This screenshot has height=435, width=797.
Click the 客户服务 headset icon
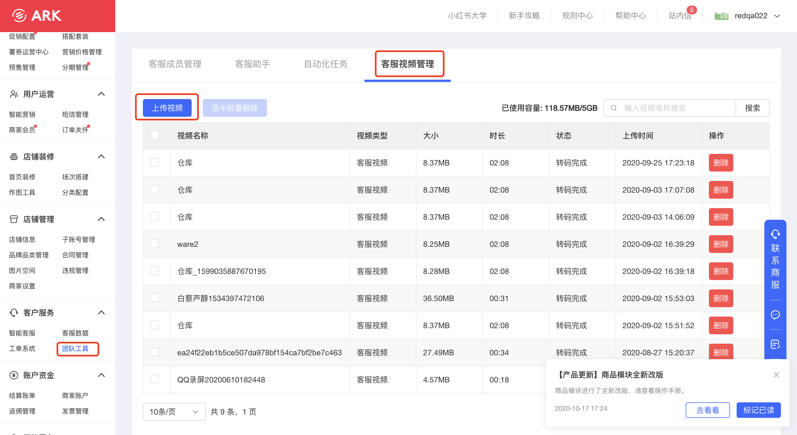14,313
